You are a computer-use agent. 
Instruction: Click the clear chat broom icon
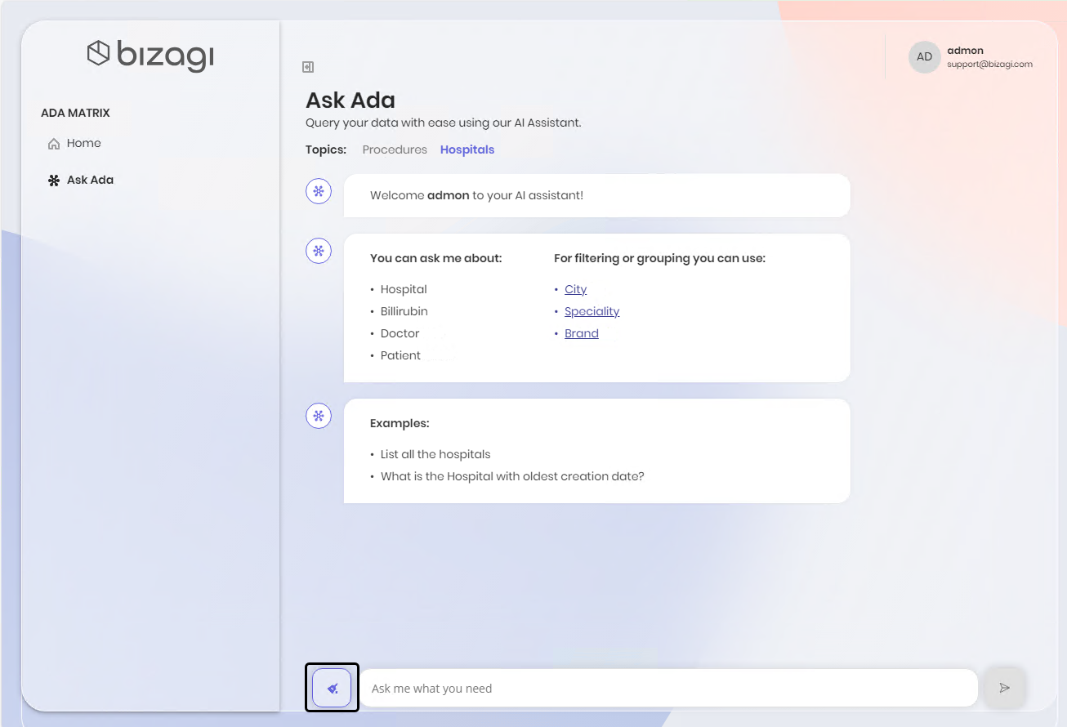(x=332, y=688)
